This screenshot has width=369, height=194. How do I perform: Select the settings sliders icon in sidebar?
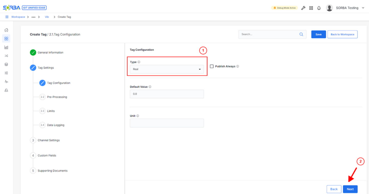click(x=6, y=73)
